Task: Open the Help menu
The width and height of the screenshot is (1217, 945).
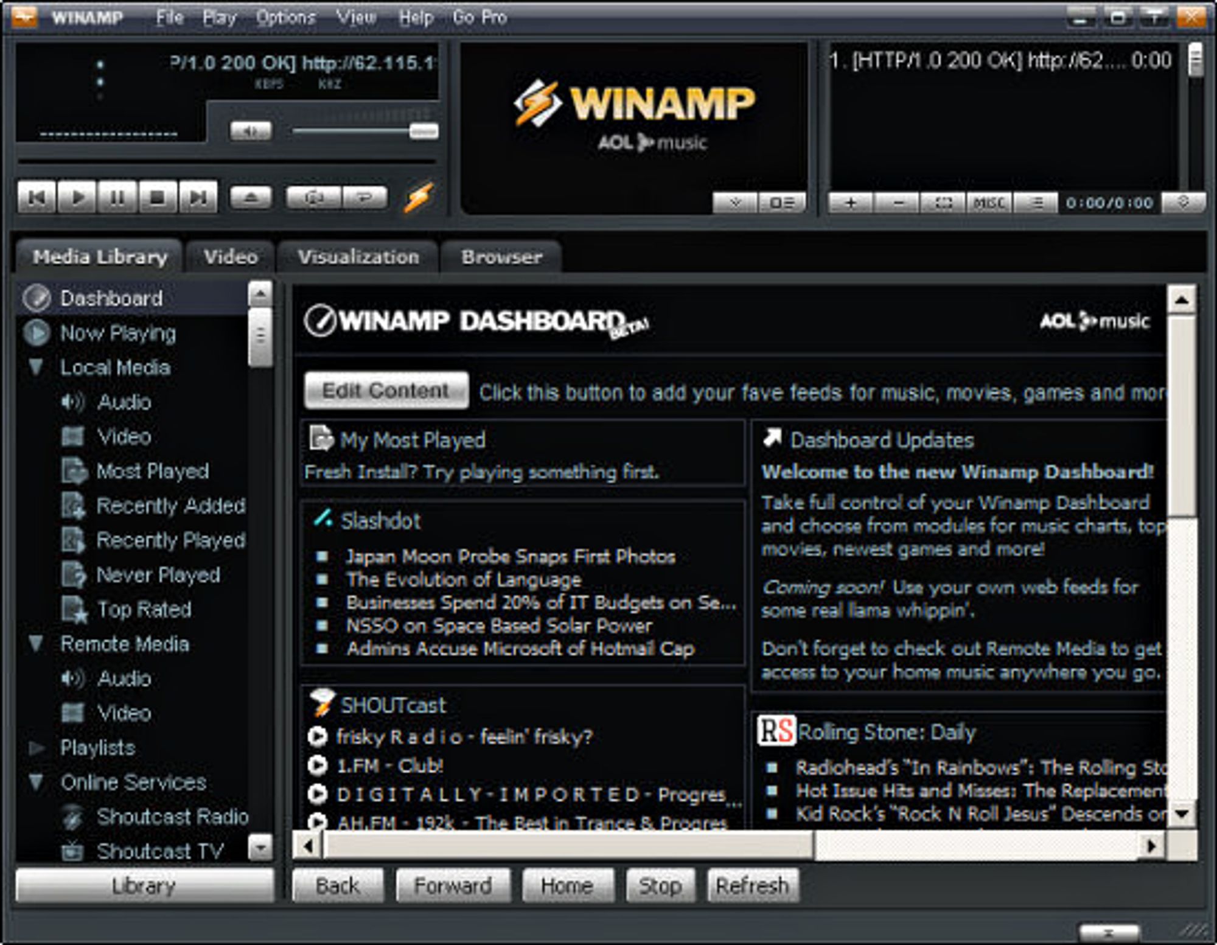Action: (416, 18)
